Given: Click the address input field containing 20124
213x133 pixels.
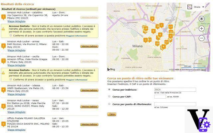Looking at the screenshot, I should (175, 90).
